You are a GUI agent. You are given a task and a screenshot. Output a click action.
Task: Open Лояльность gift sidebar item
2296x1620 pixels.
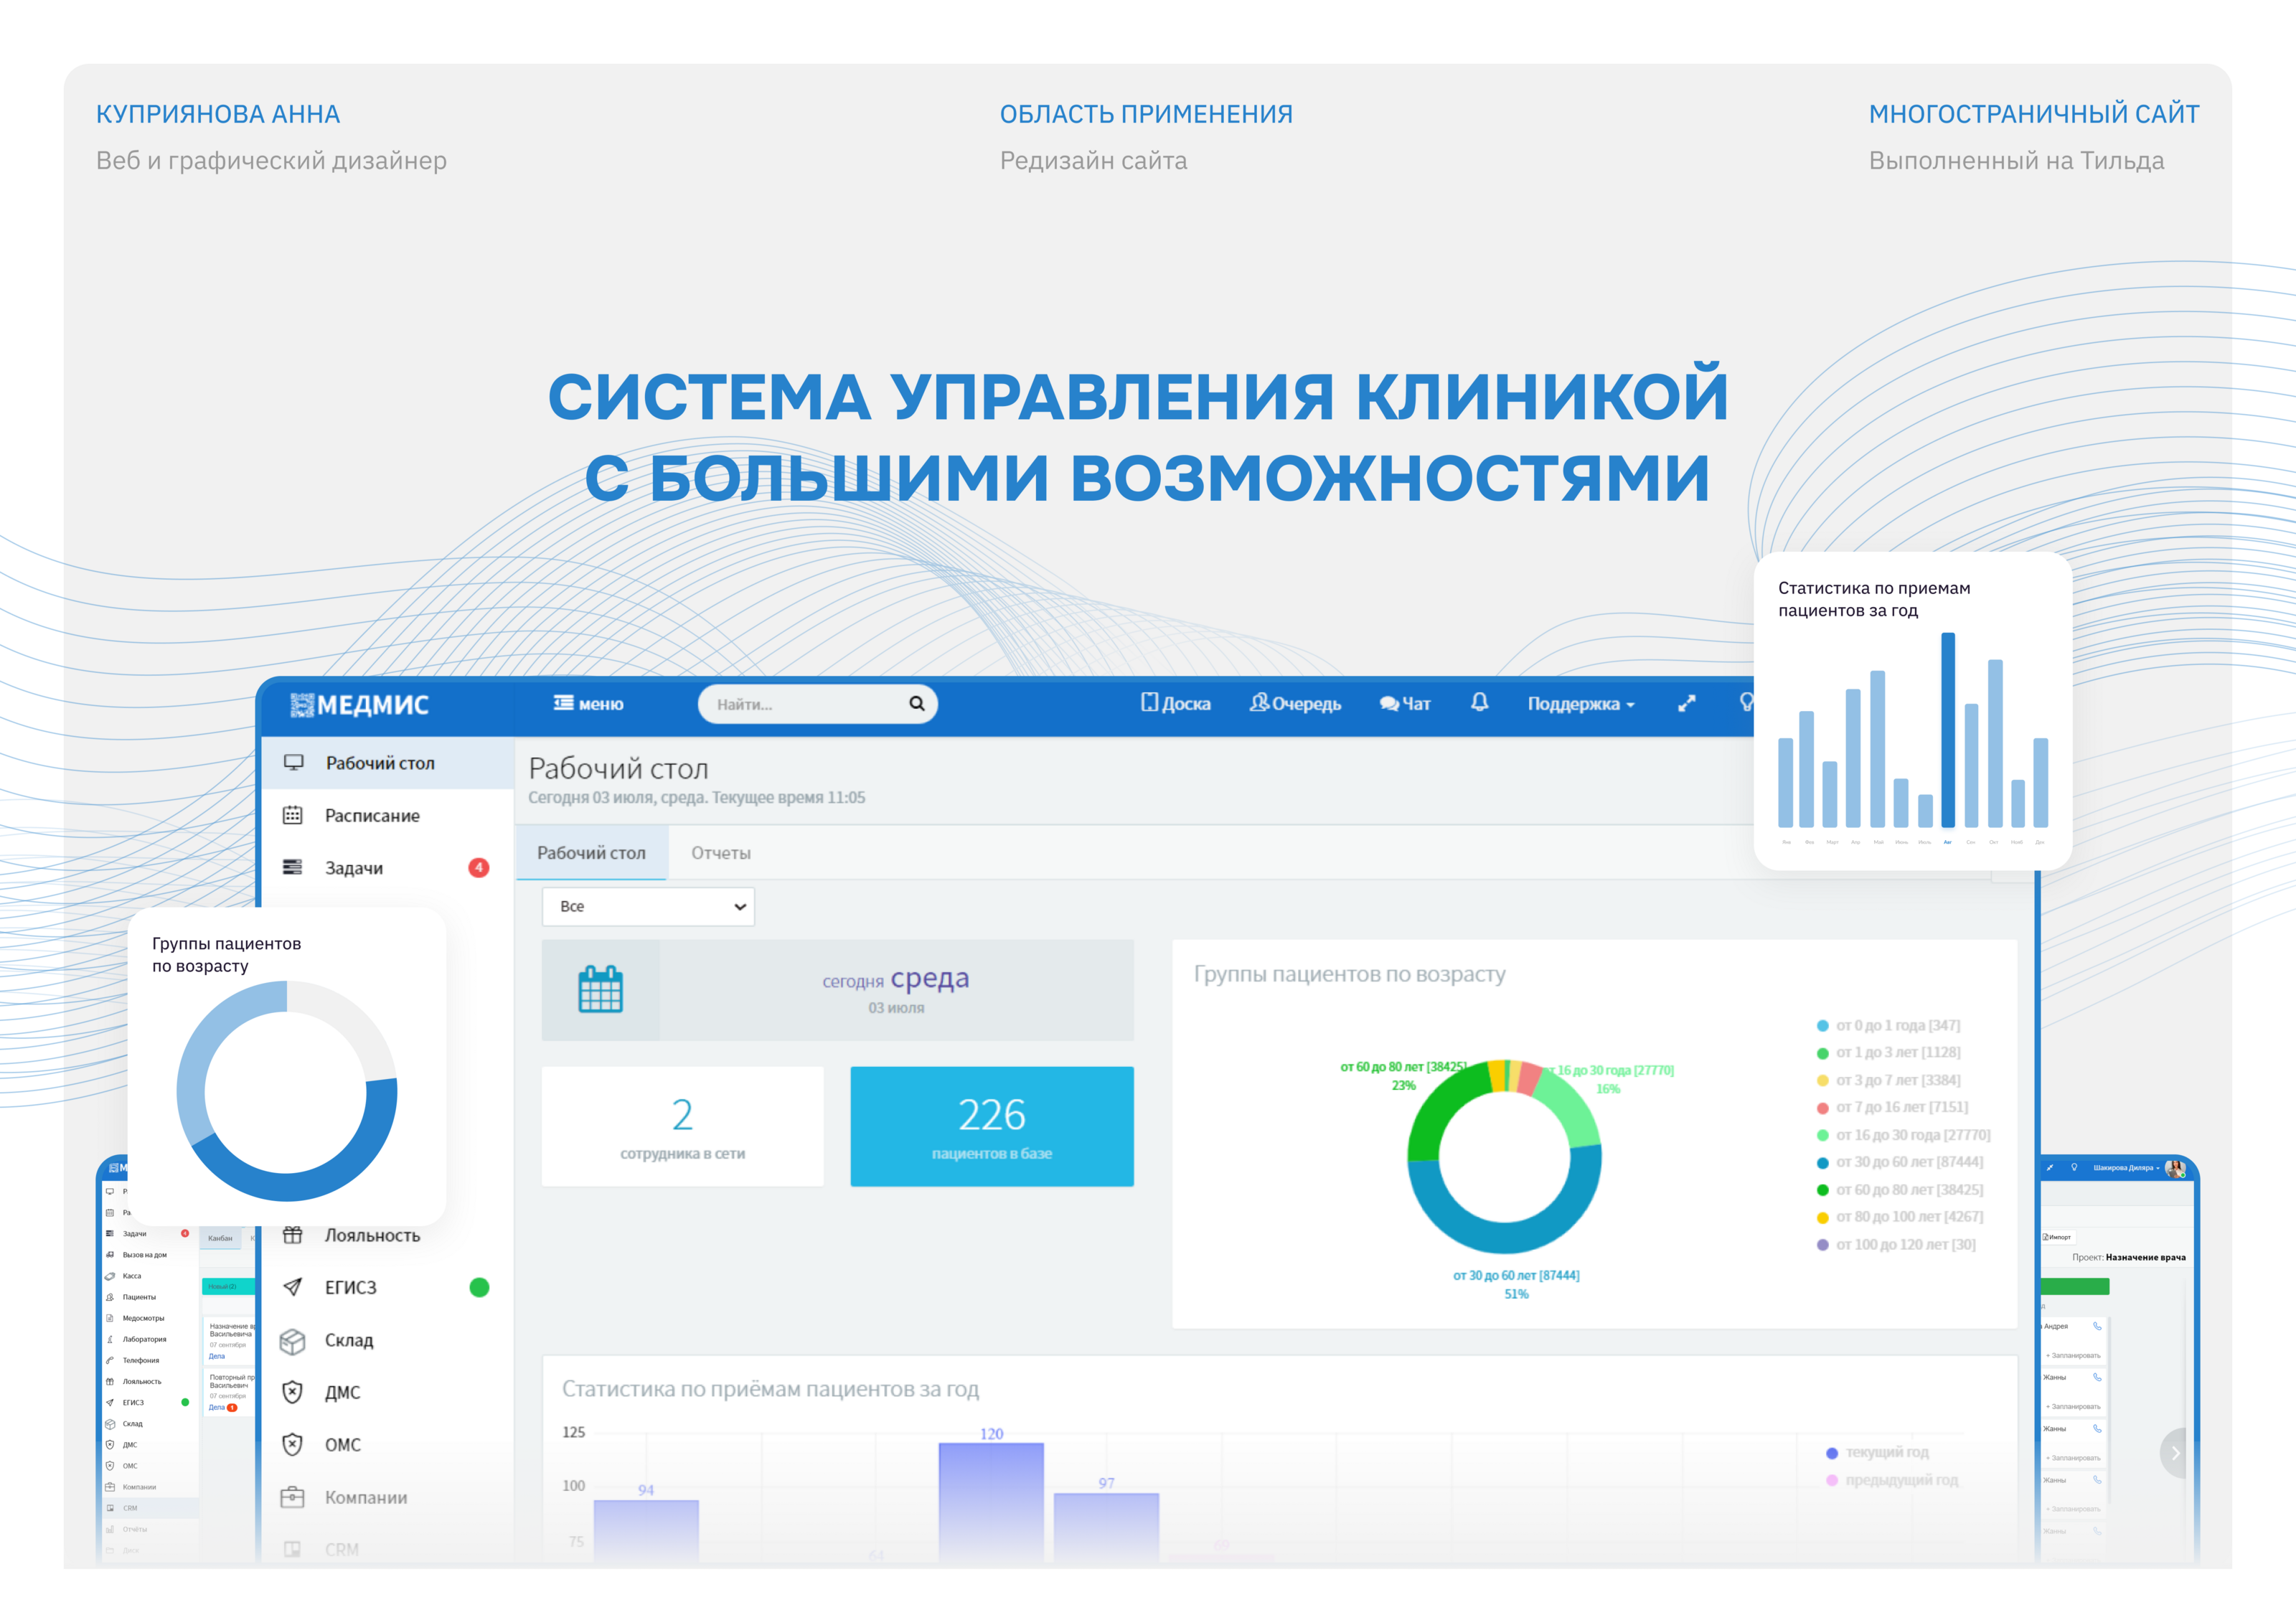(x=371, y=1236)
